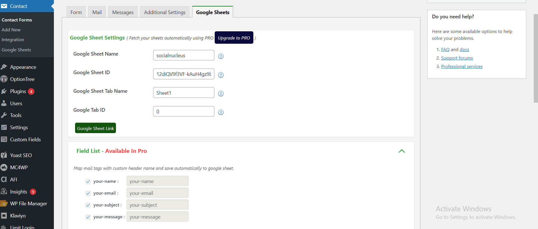538x229 pixels.
Task: Click the Google Tab ID input field
Action: (184, 111)
